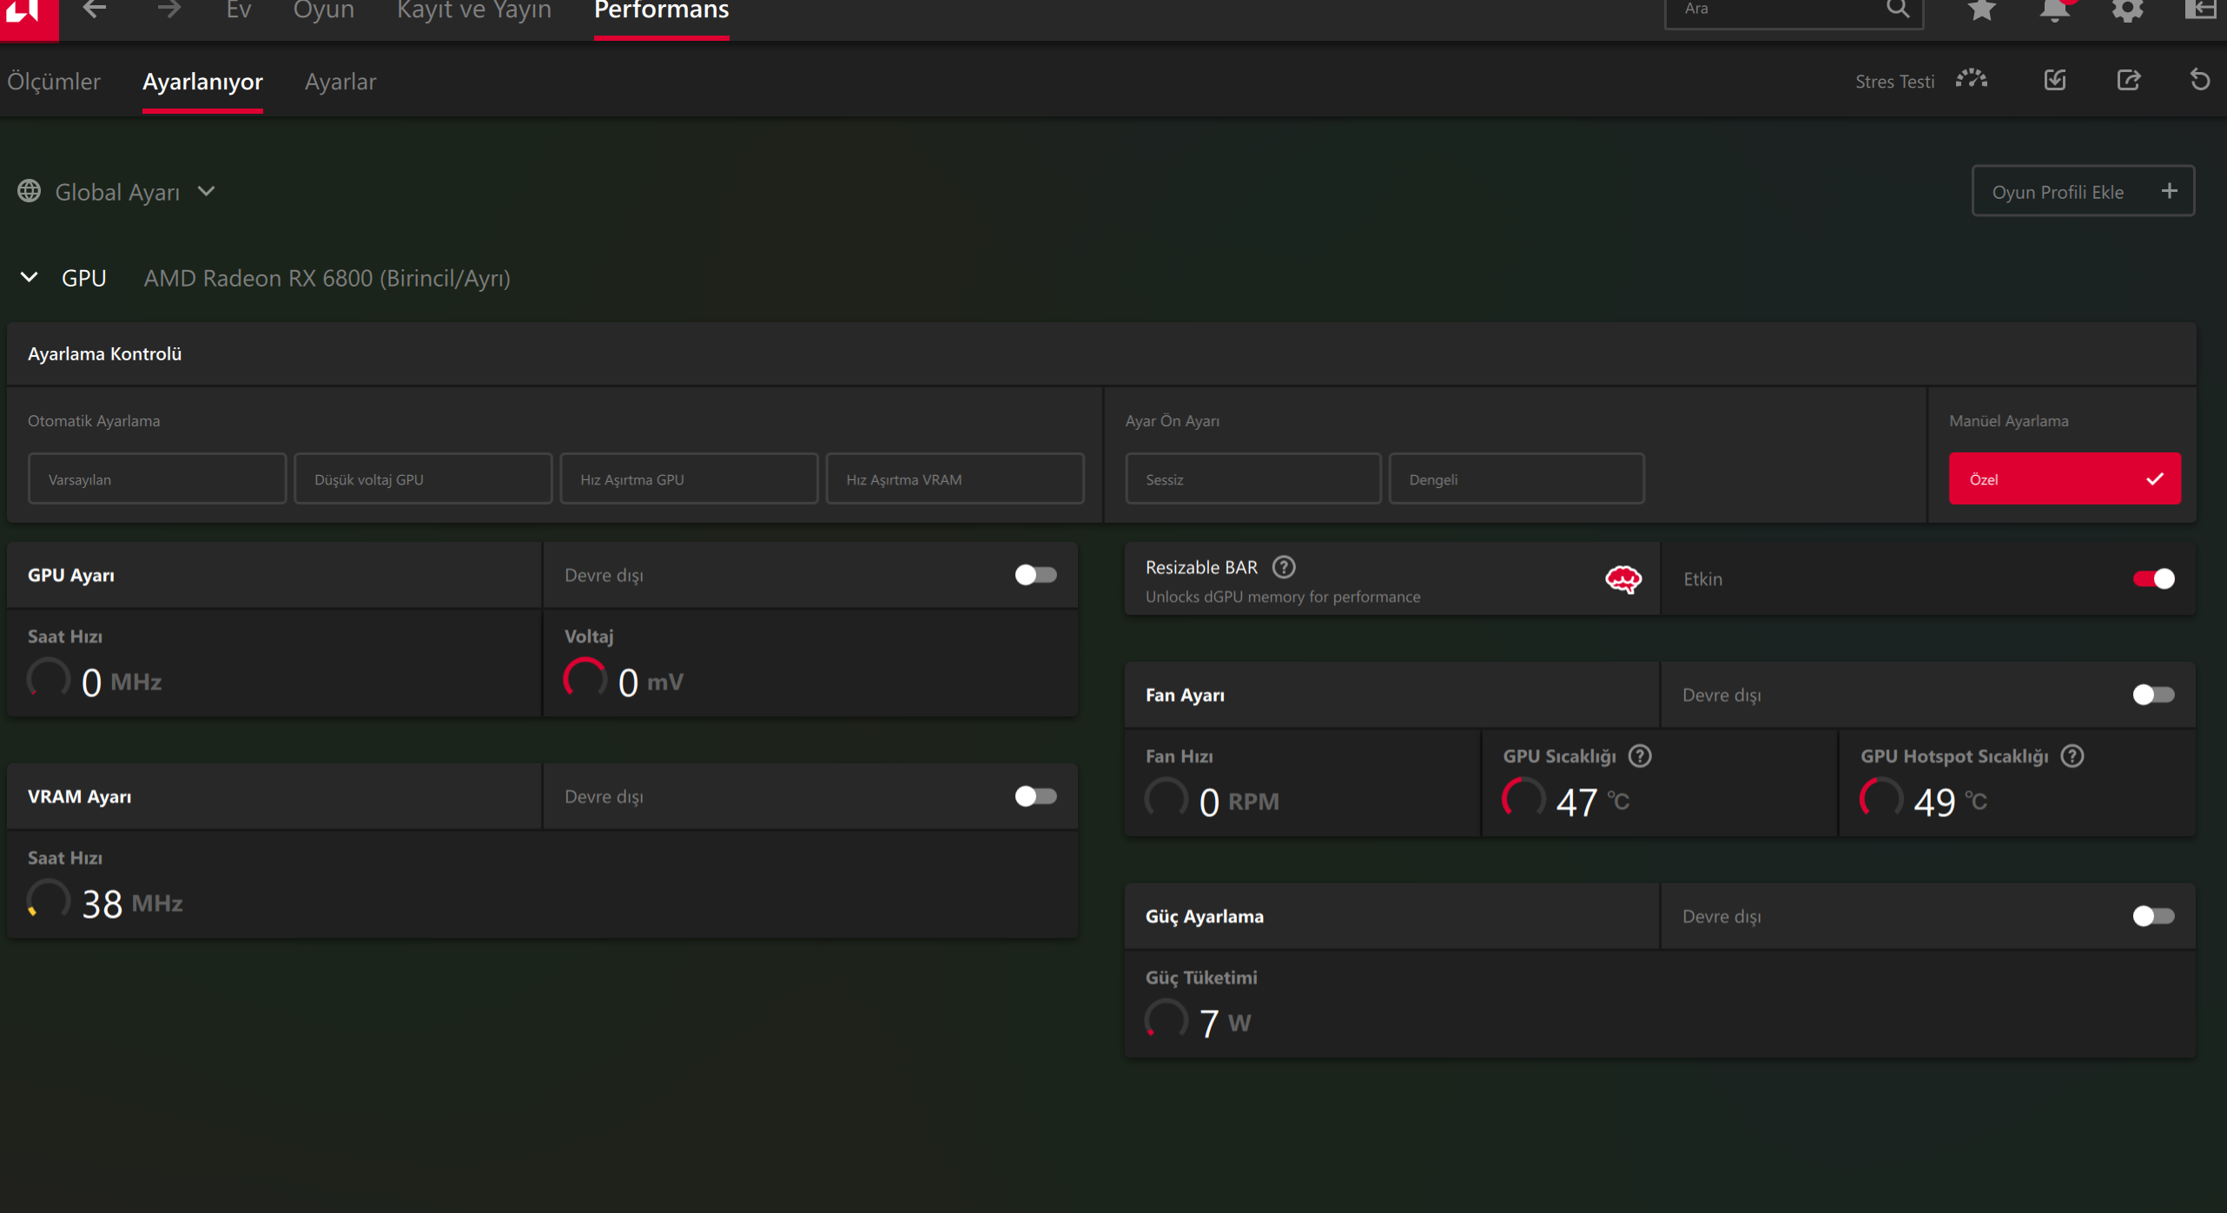Select the Düşük voltaj GPU preset
Screen dimensions: 2227x1213
click(422, 478)
